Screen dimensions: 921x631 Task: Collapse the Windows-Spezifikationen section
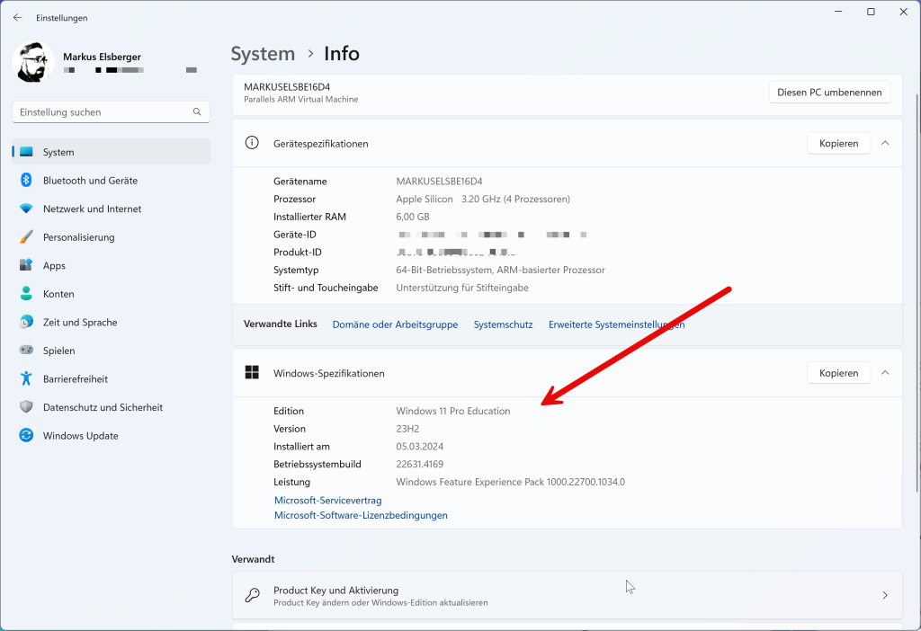pos(884,372)
